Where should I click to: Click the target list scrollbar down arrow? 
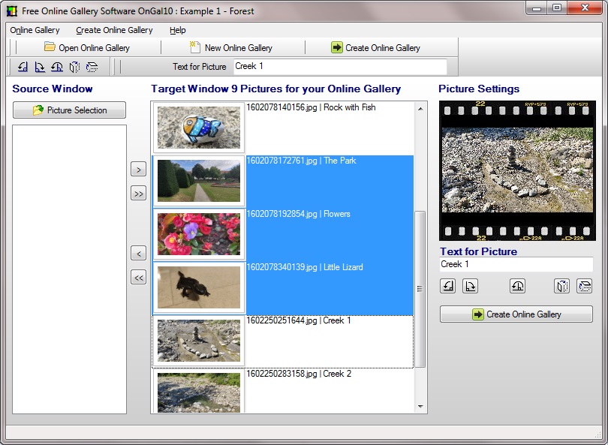(x=420, y=407)
